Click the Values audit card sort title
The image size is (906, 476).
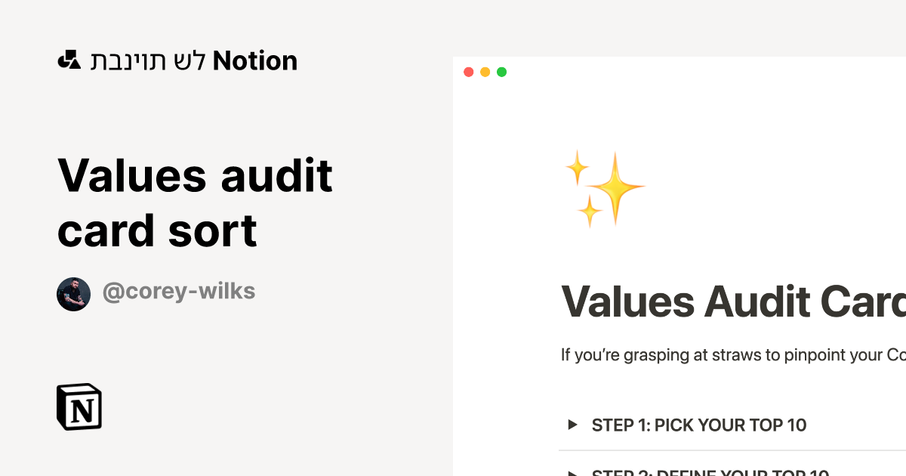tap(194, 202)
